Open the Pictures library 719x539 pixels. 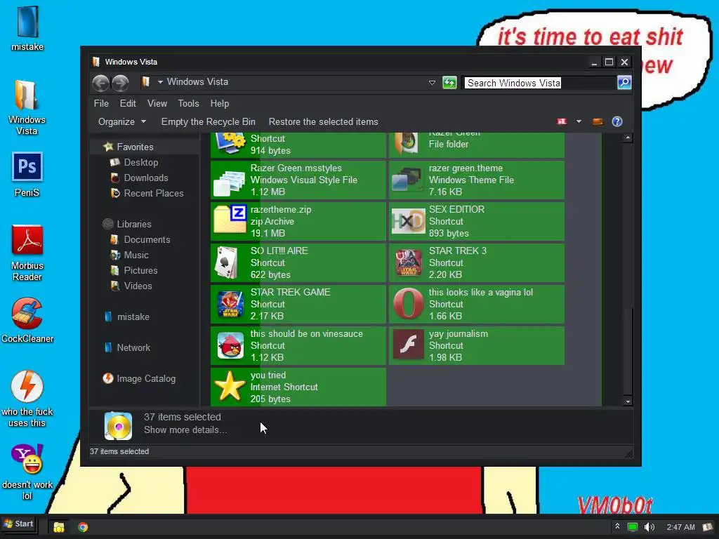tap(140, 270)
